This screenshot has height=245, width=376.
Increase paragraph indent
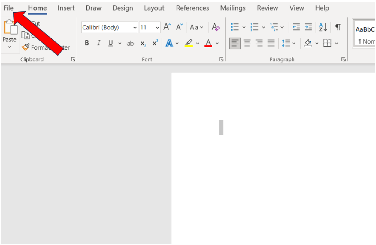coord(308,27)
